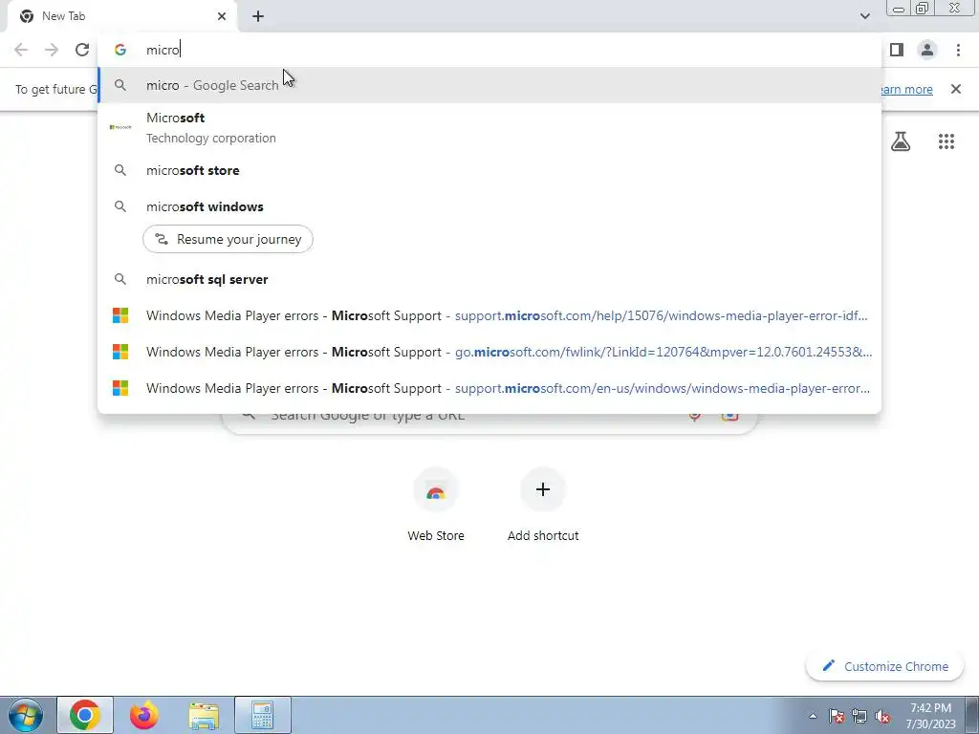Click the address bar with 'micro'
The width and height of the screenshot is (979, 734).
pos(489,50)
